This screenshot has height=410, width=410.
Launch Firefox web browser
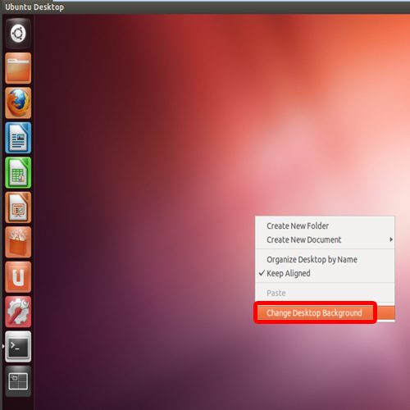click(18, 102)
